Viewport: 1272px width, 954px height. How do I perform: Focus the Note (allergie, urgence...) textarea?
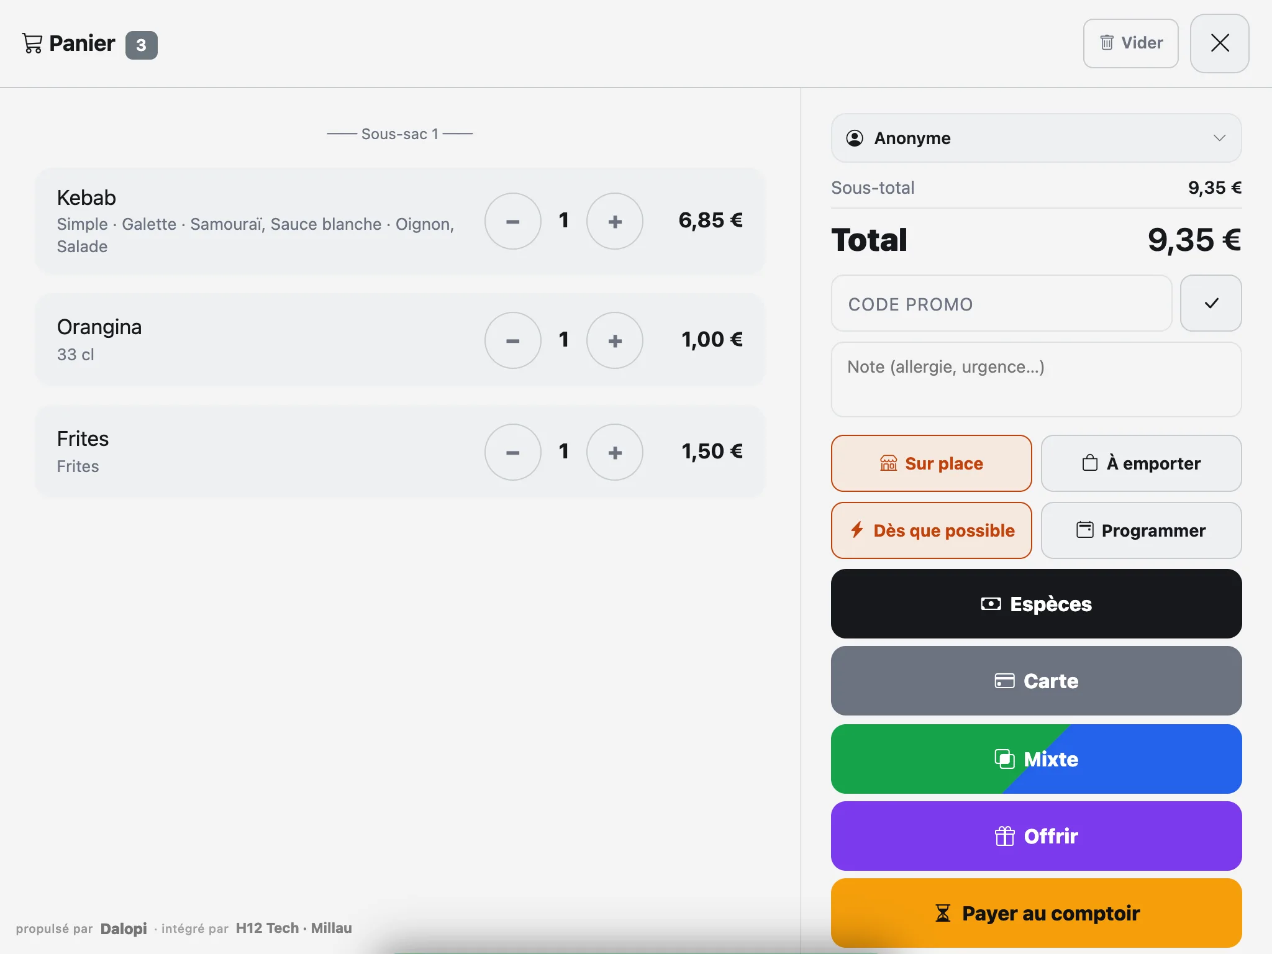coord(1036,379)
